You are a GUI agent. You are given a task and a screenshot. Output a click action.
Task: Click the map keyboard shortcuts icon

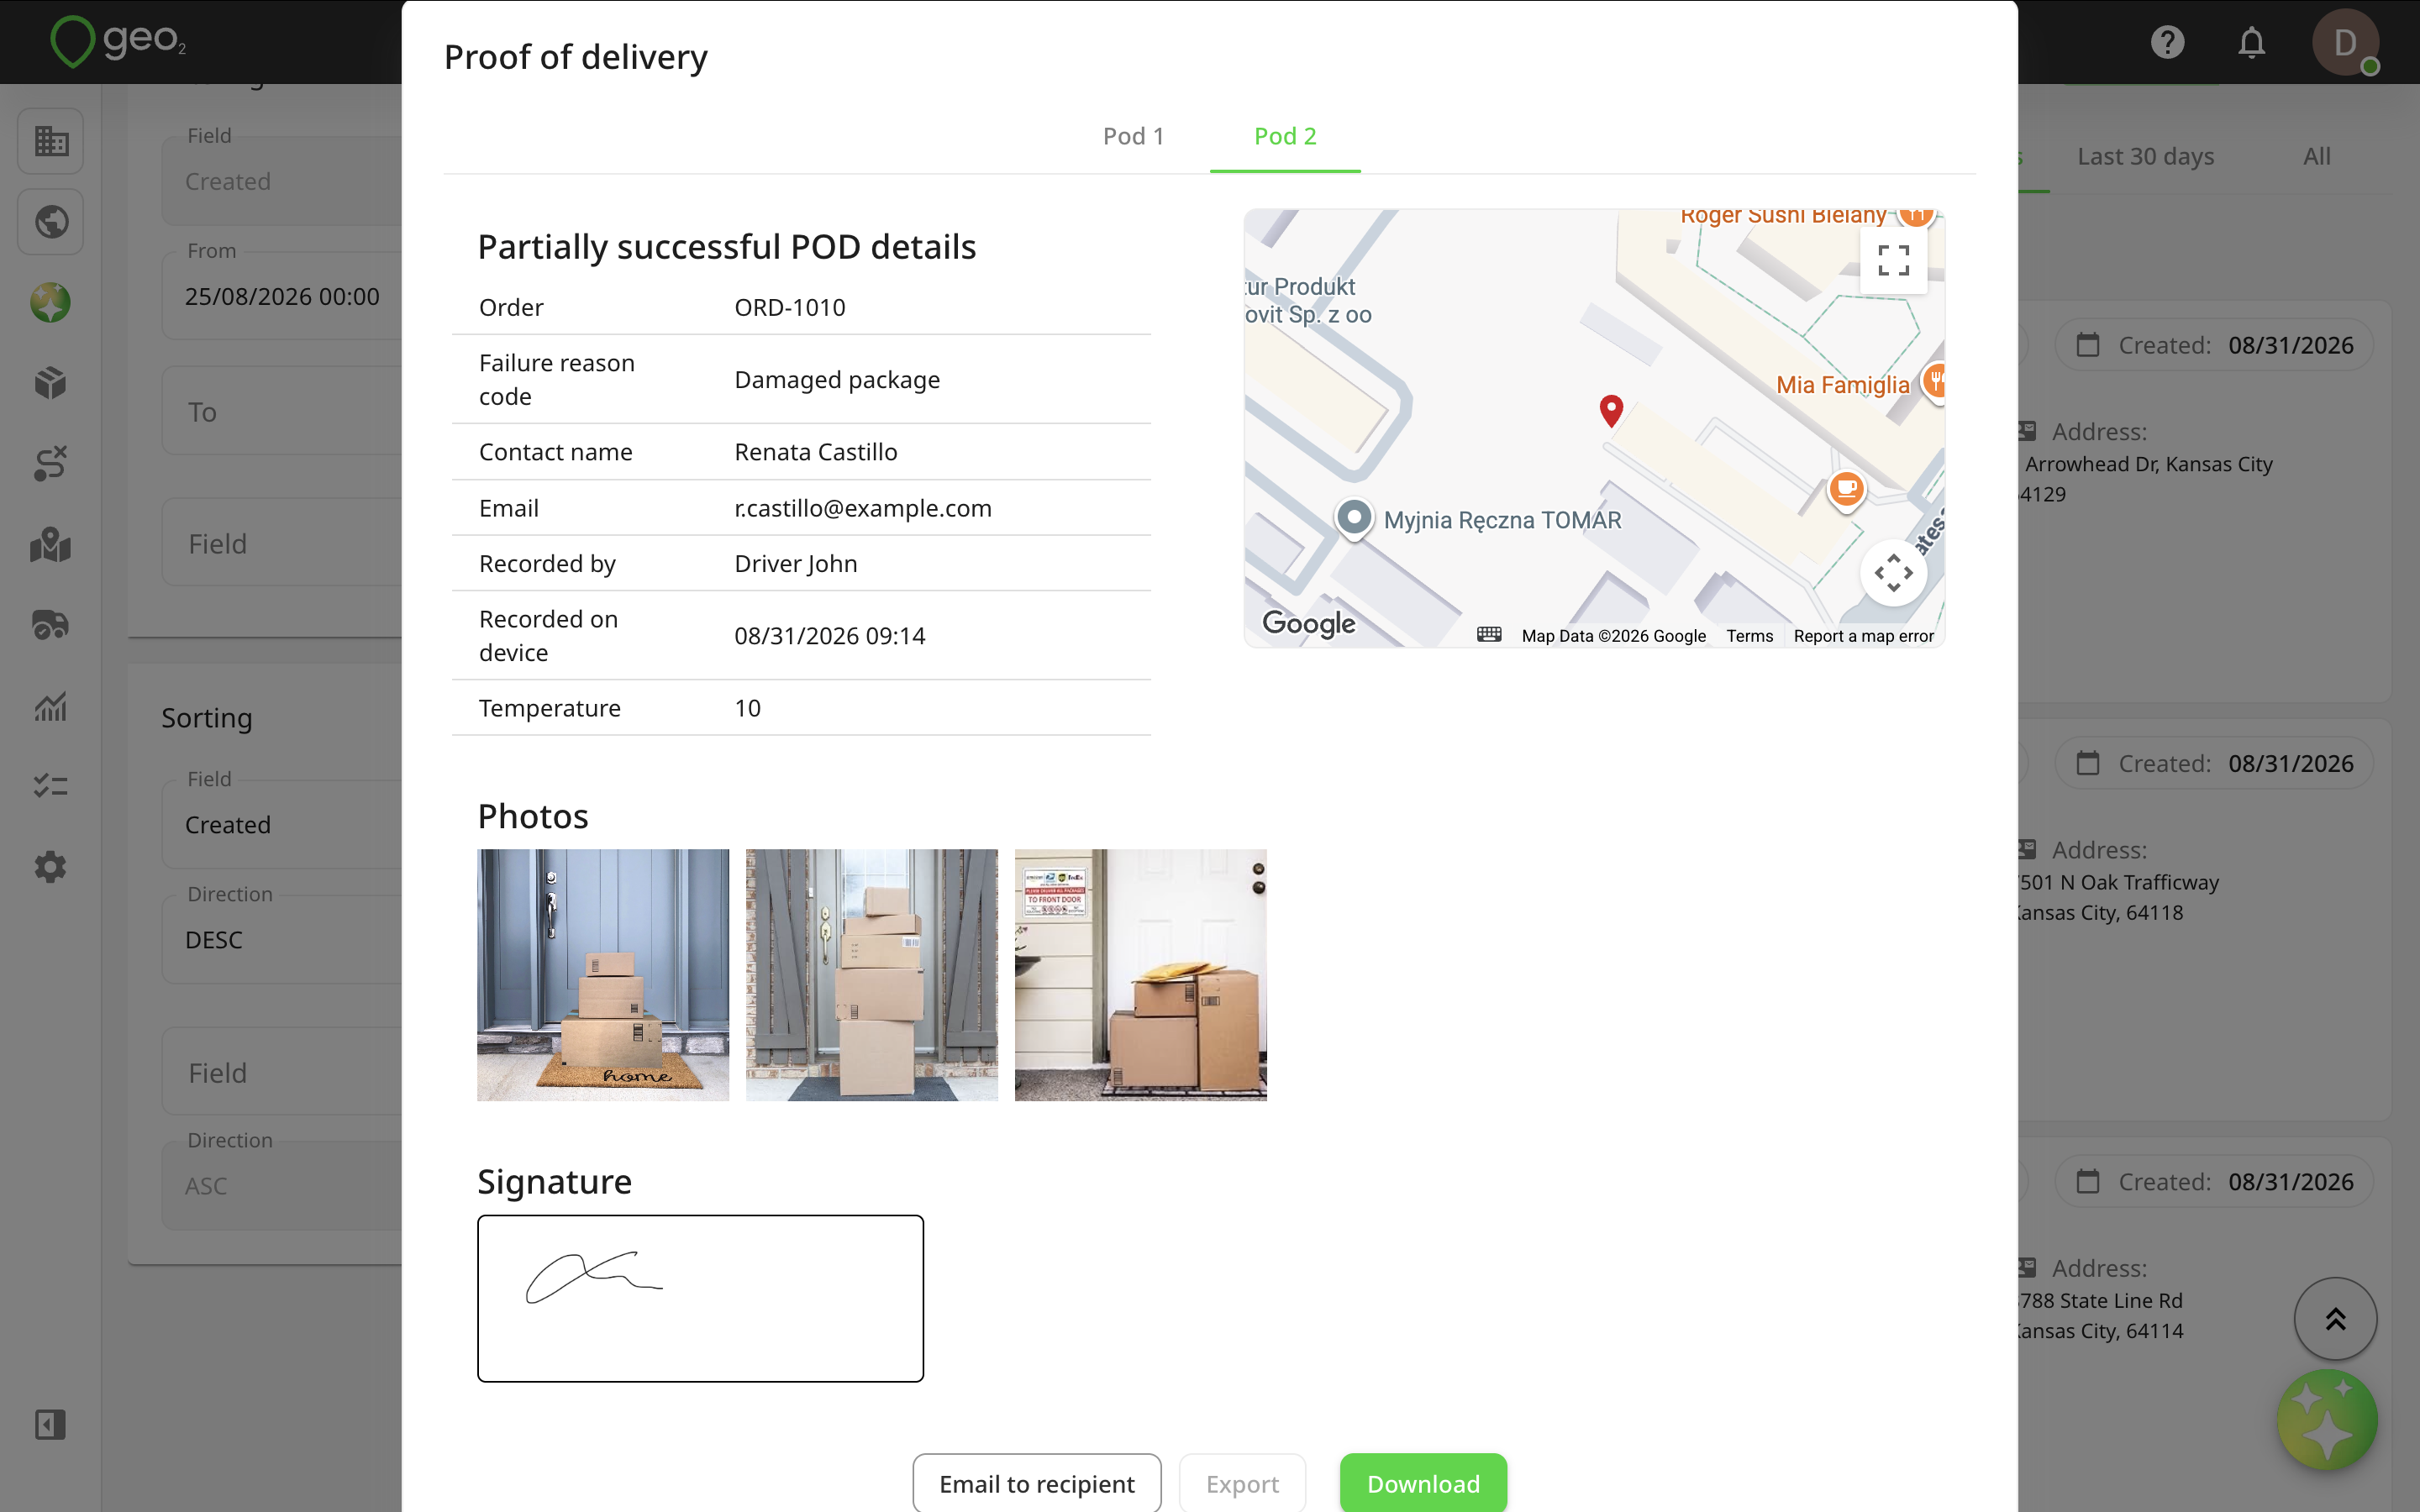tap(1489, 635)
